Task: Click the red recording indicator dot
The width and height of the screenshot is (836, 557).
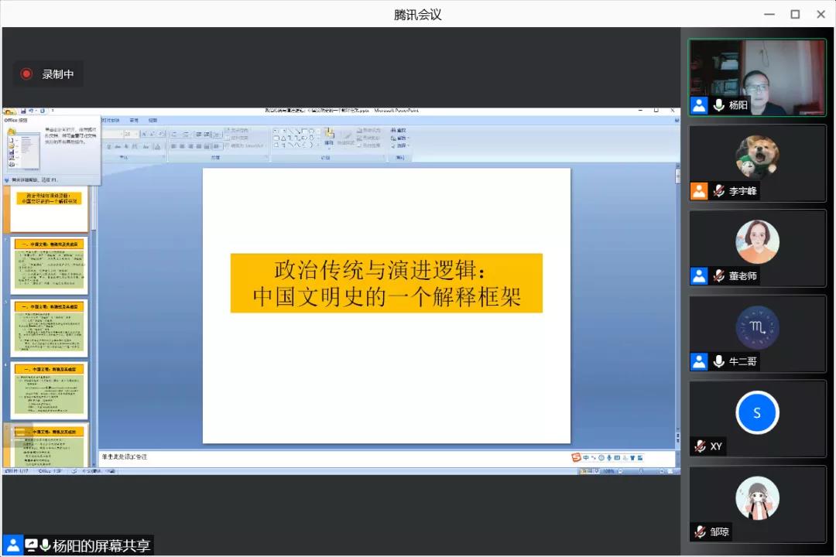Action: (x=26, y=74)
